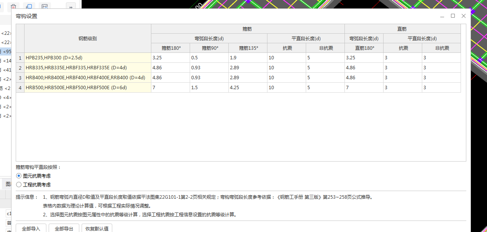The height and width of the screenshot is (232, 487).
Task: Click the save-style icon in toolbar behind dialog
Action: [45, 7]
